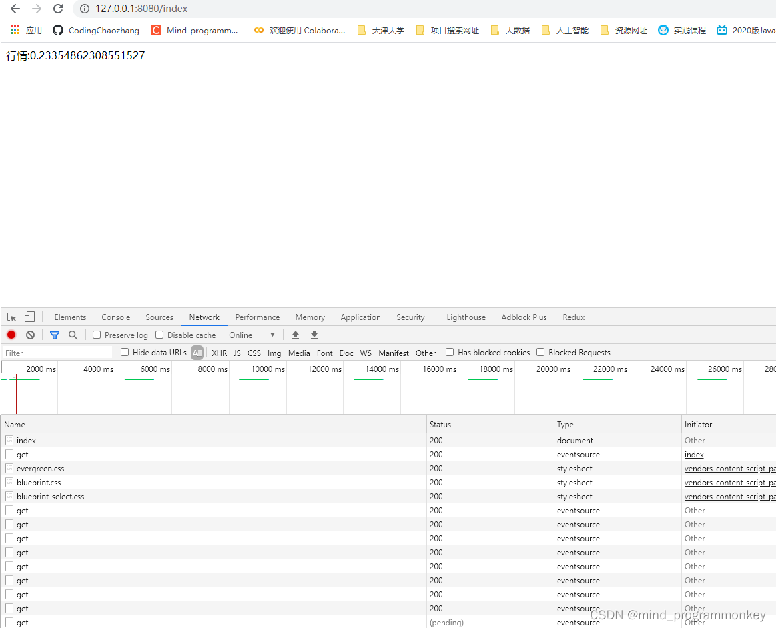
Task: Open the Colabora bookmark
Action: click(x=300, y=30)
